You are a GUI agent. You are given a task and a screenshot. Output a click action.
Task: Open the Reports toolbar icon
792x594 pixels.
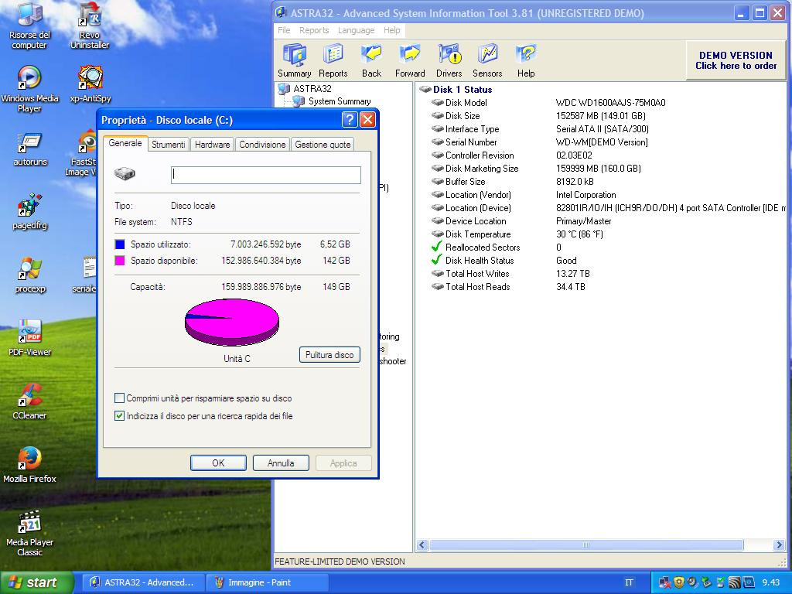[x=333, y=60]
